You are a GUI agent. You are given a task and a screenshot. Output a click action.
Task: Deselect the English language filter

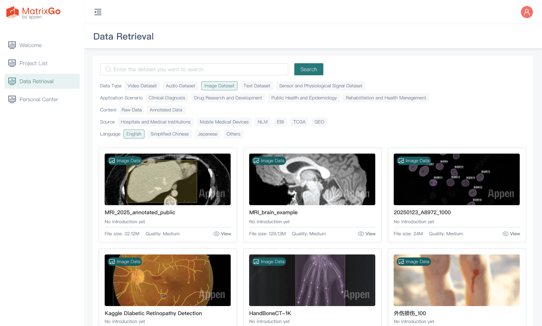coord(134,134)
